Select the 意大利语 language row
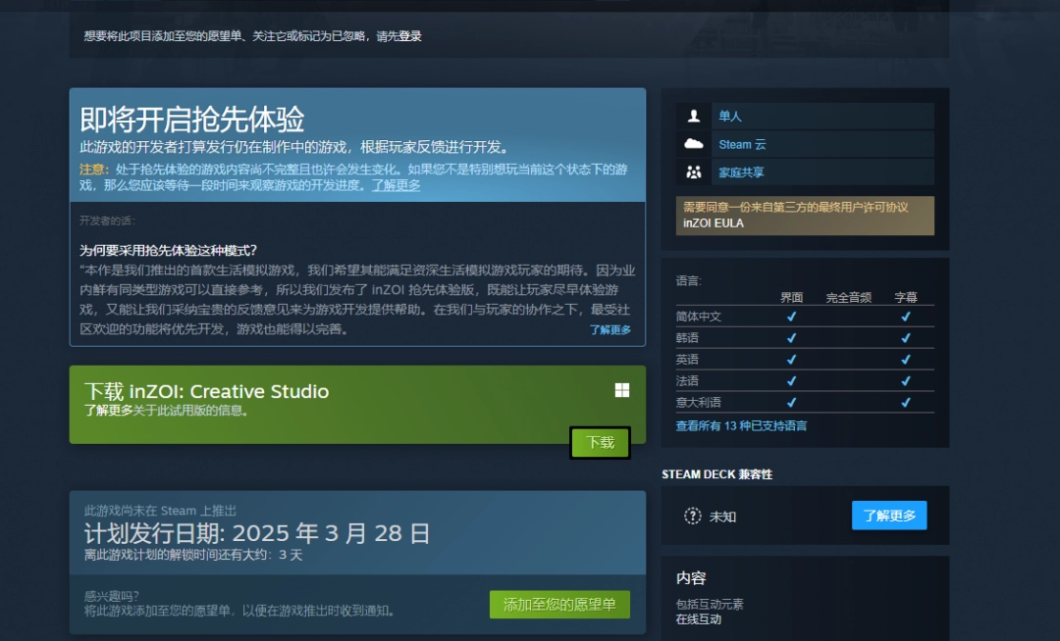 pyautogui.click(x=805, y=403)
